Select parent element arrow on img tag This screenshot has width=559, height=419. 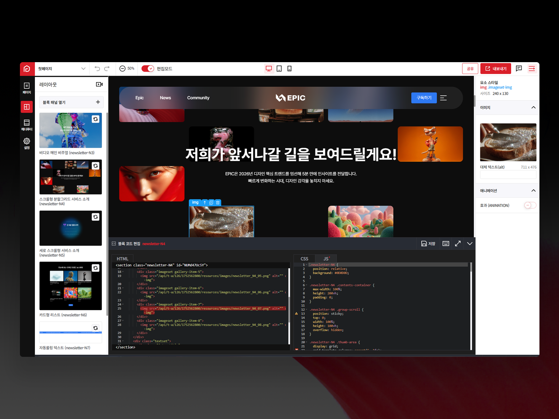click(x=205, y=203)
